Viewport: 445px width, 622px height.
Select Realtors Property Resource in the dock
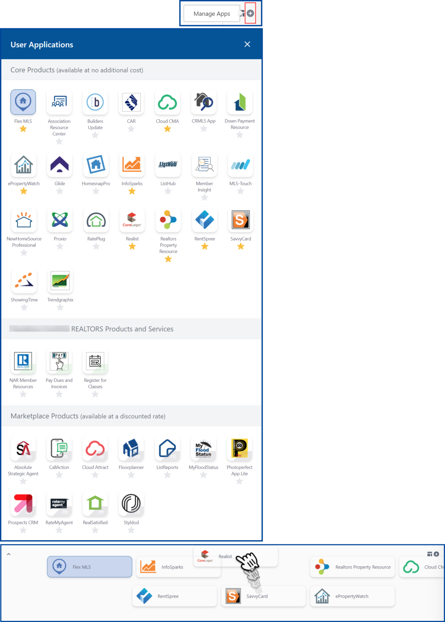click(352, 567)
